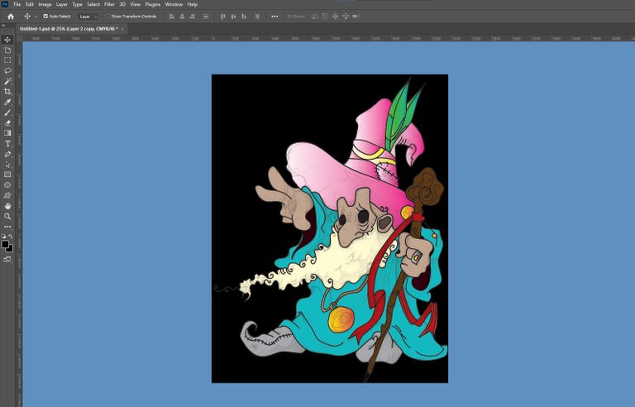
Task: Click the 3D slide camera icon
Action: pyautogui.click(x=346, y=17)
